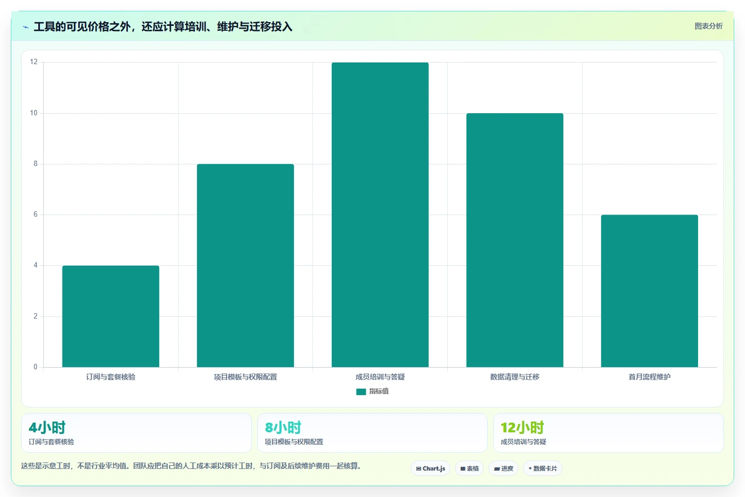Open the 12小时 stat card
Image resolution: width=745 pixels, height=497 pixels.
(x=609, y=433)
